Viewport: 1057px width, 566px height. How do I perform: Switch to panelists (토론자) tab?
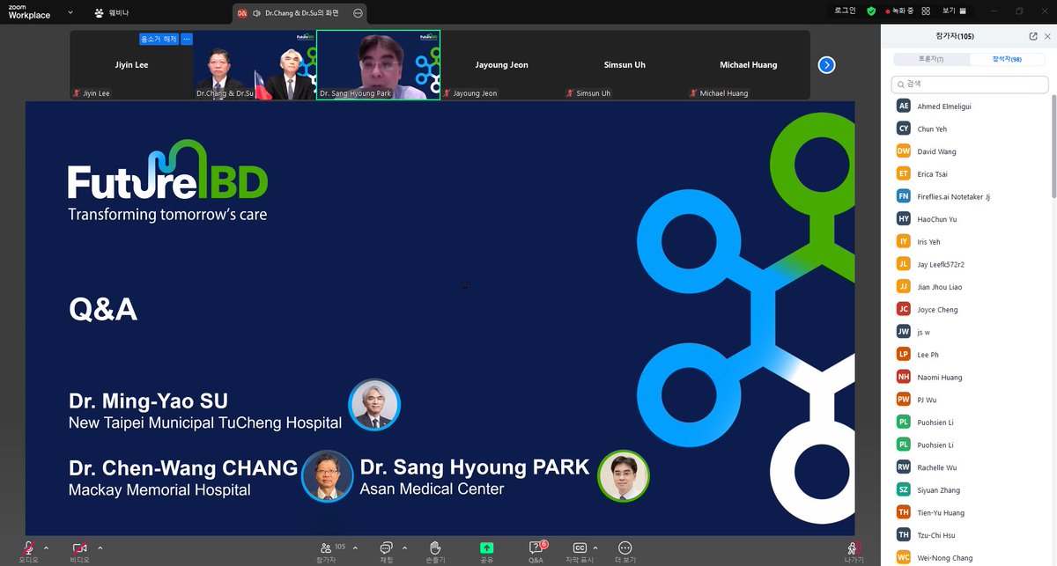click(932, 59)
